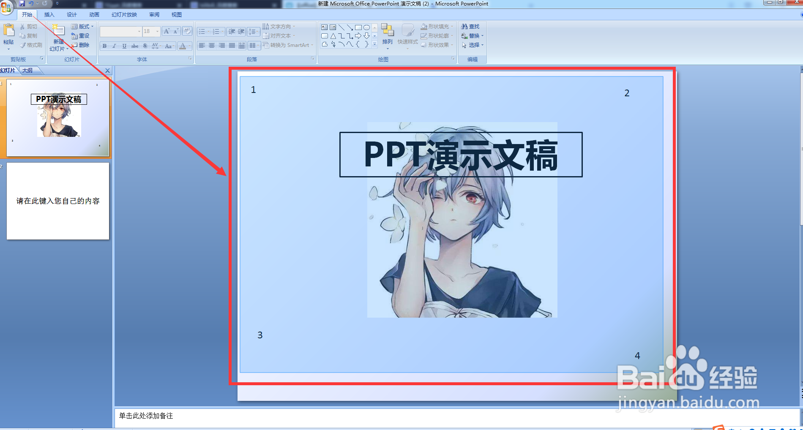
Task: Undo the last action
Action: click(x=31, y=3)
